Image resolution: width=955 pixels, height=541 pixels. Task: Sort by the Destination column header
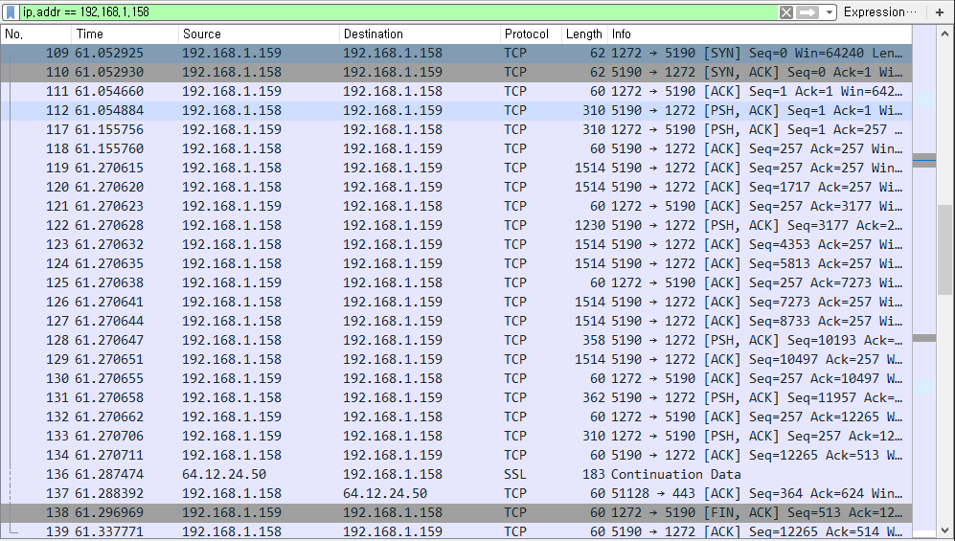click(420, 34)
